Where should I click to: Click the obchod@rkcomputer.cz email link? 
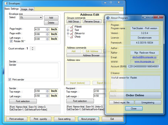145,57
